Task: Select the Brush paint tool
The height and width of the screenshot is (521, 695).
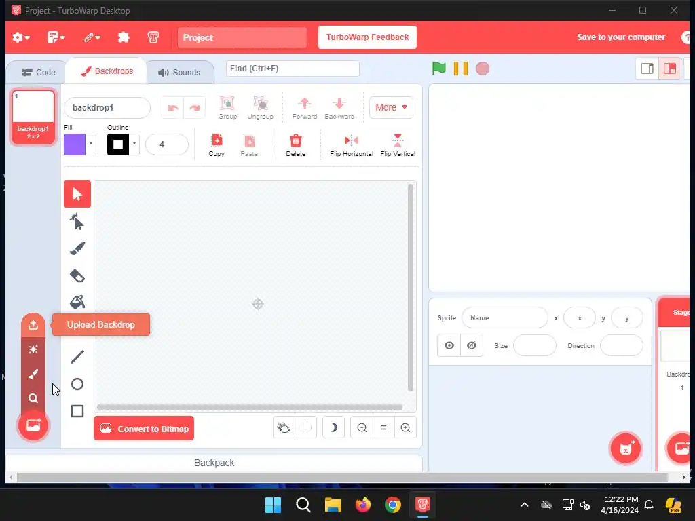Action: 77,248
